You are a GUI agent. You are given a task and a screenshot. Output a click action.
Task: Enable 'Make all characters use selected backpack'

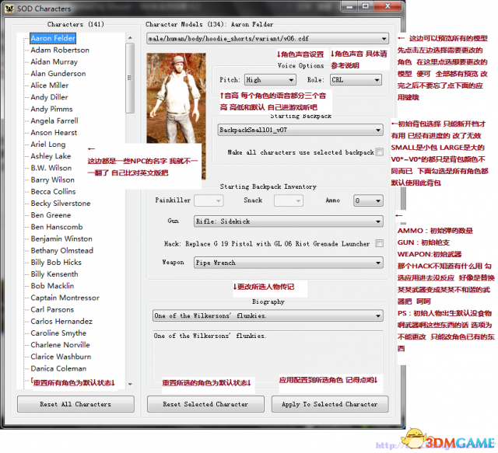pyautogui.click(x=380, y=153)
